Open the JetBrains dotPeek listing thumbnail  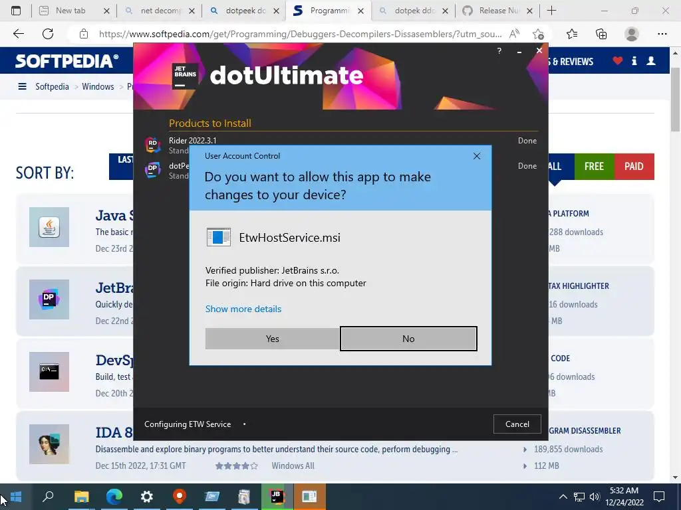[49, 299]
